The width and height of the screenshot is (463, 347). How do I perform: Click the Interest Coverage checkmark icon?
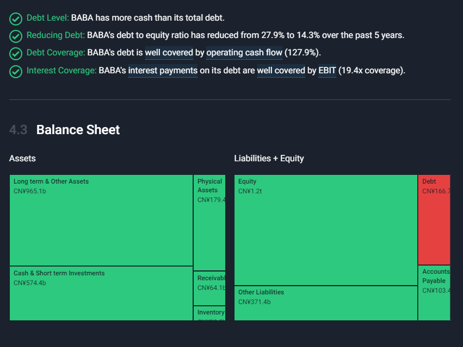tap(16, 71)
